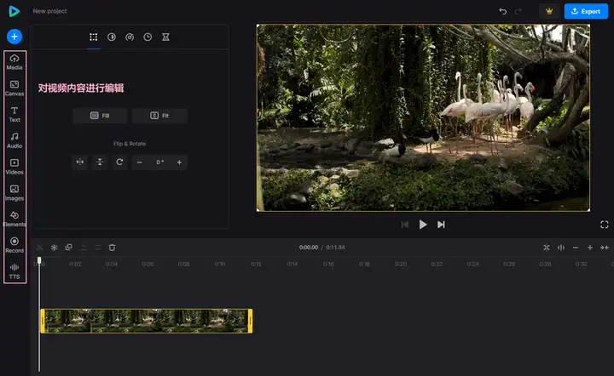Fit timeline to view
614x376 pixels.
click(605, 248)
